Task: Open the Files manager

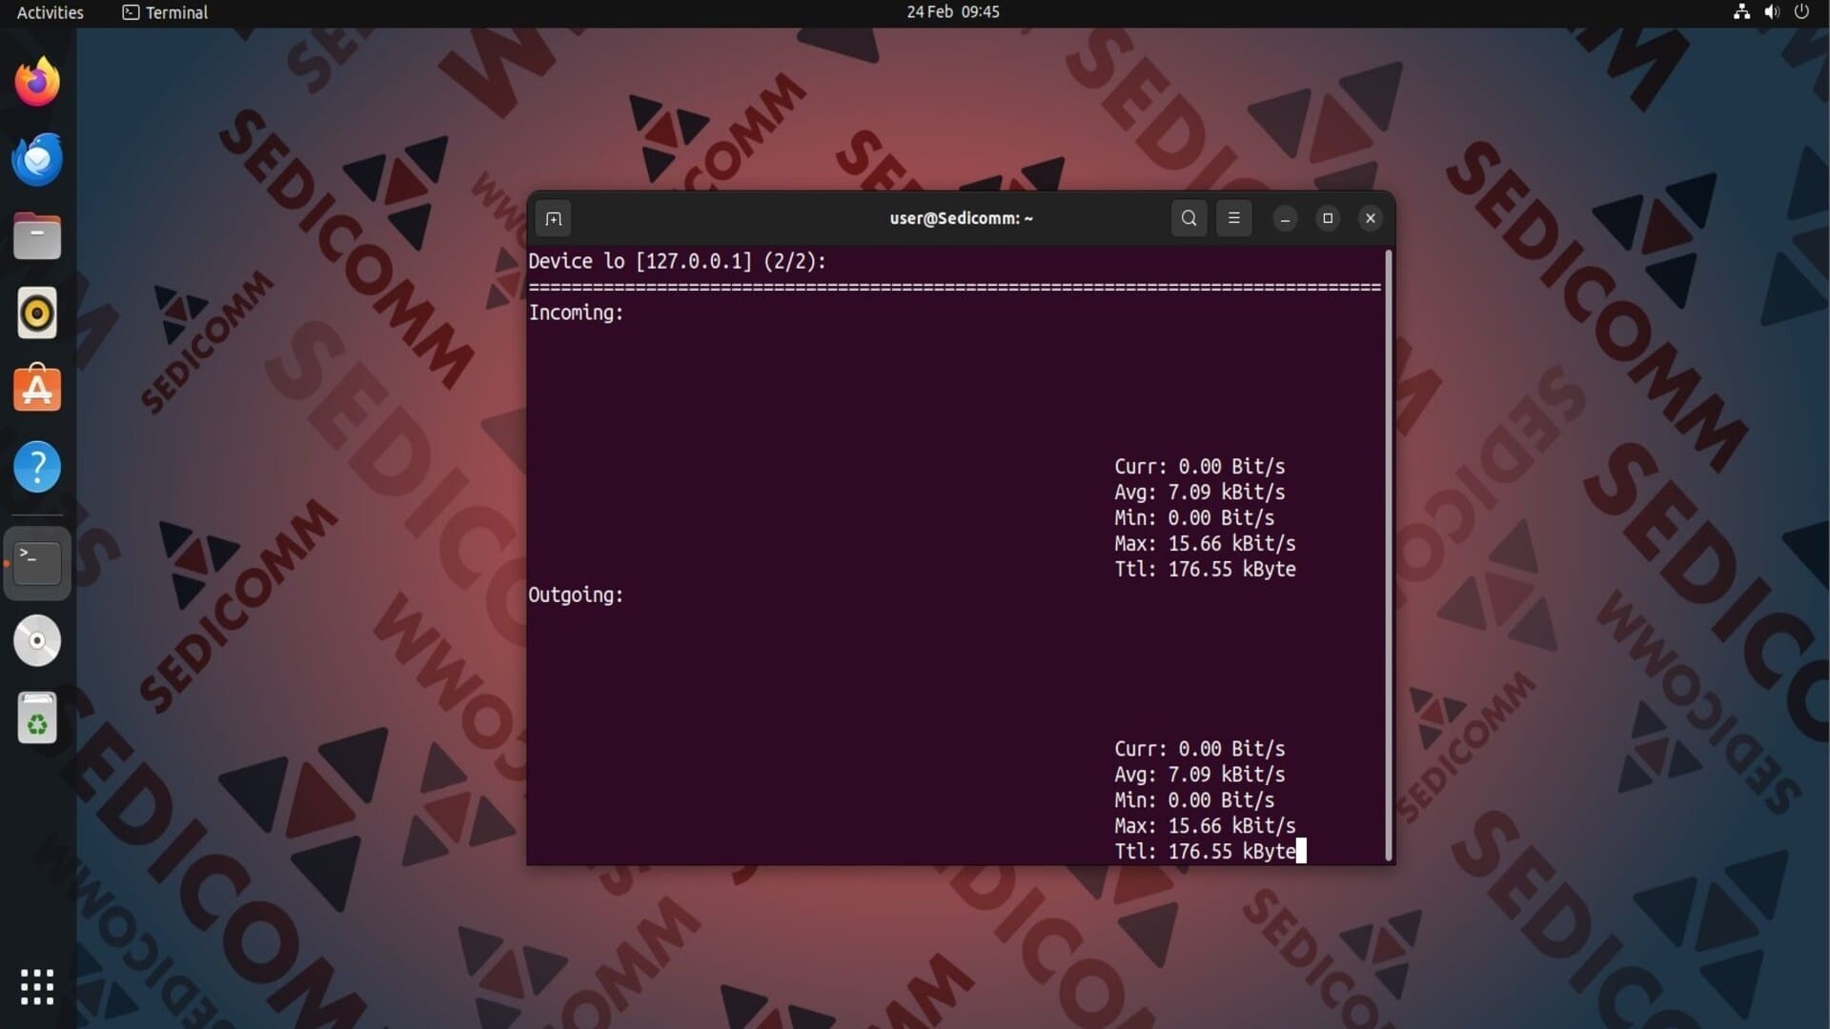Action: (37, 236)
